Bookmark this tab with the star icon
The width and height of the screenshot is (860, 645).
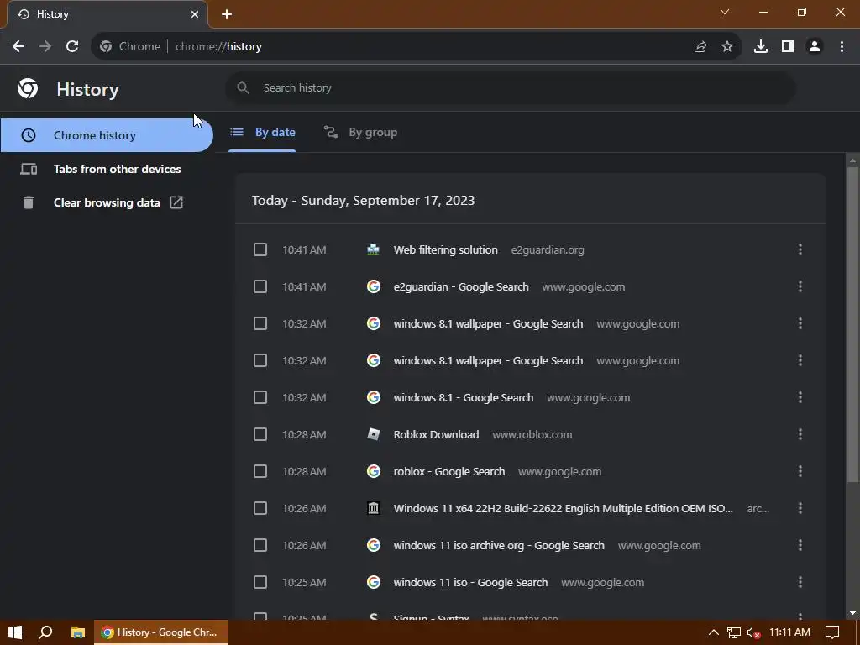[727, 47]
